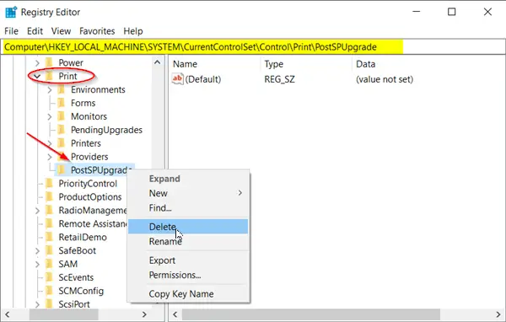Open Permissions... from the context menu
This screenshot has width=506, height=322.
pyautogui.click(x=188, y=275)
